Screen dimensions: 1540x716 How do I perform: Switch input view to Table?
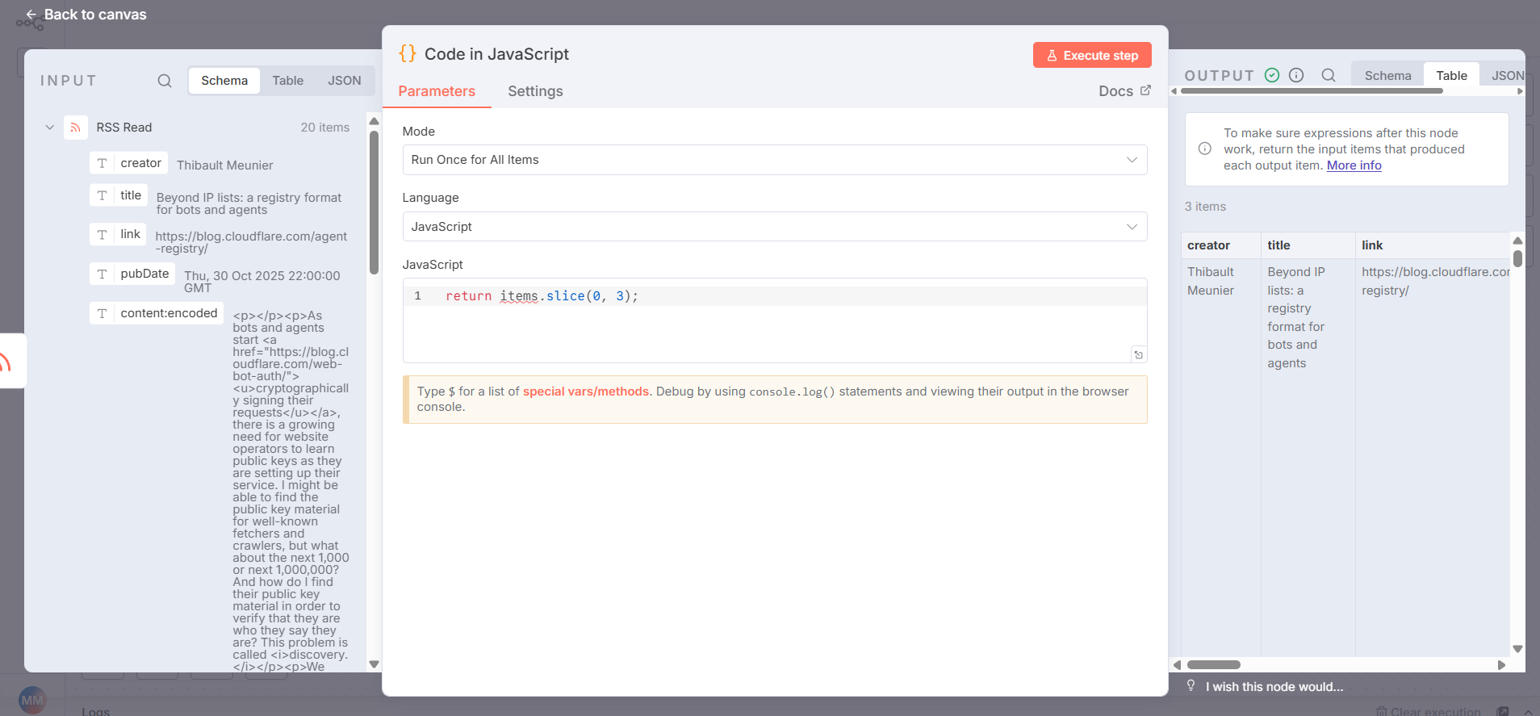(x=287, y=81)
